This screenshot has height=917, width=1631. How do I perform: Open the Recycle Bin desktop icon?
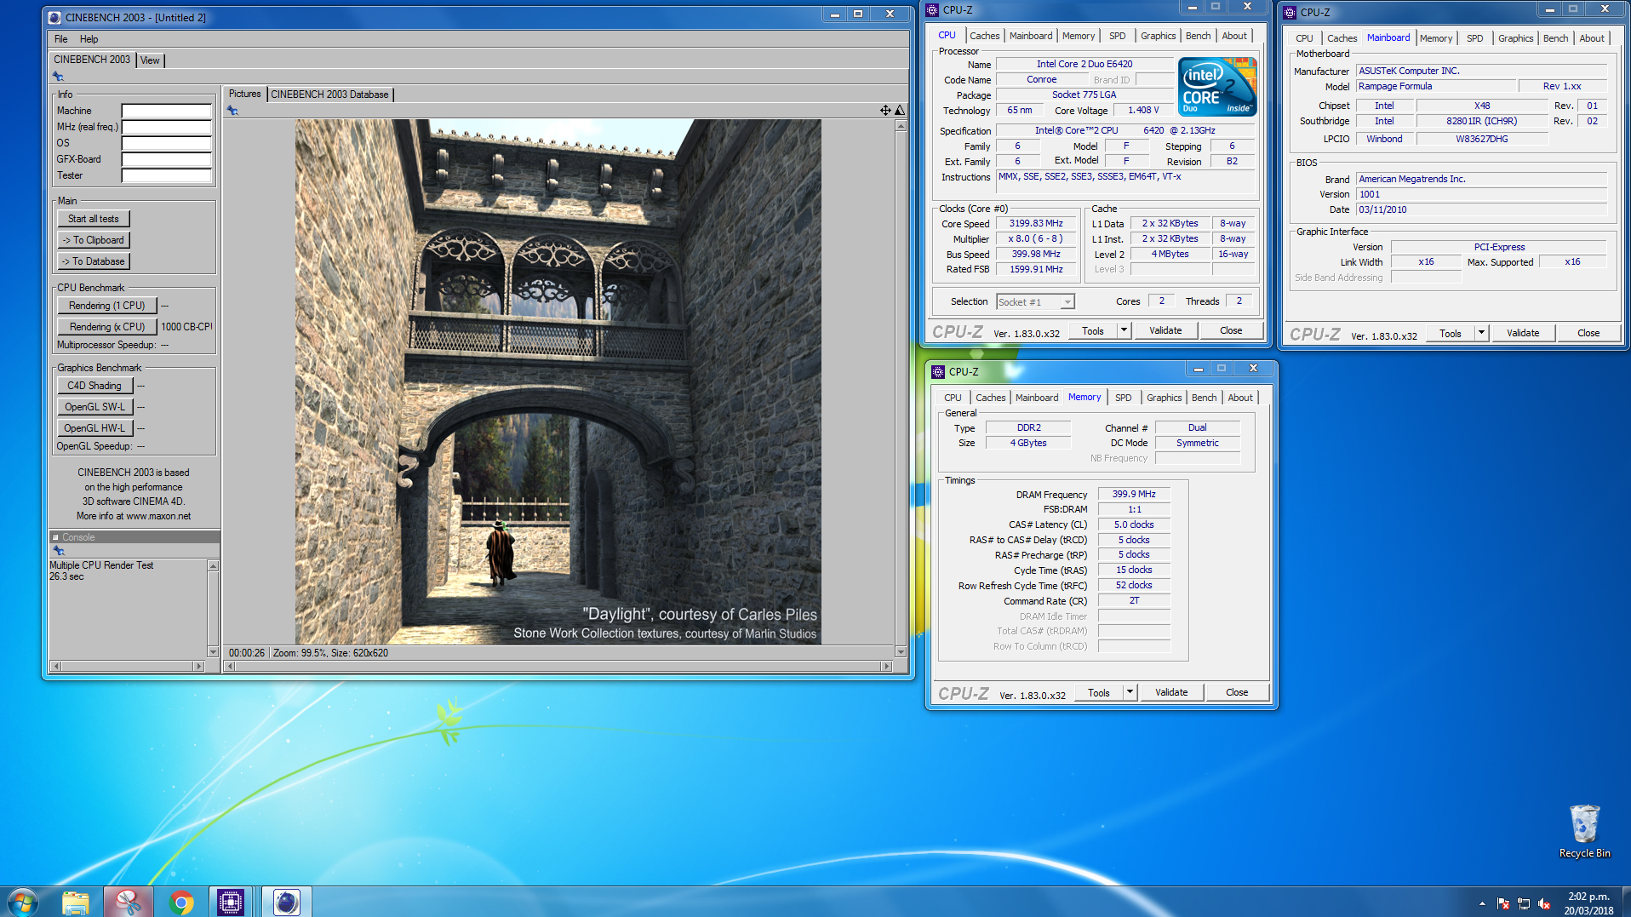(x=1584, y=831)
